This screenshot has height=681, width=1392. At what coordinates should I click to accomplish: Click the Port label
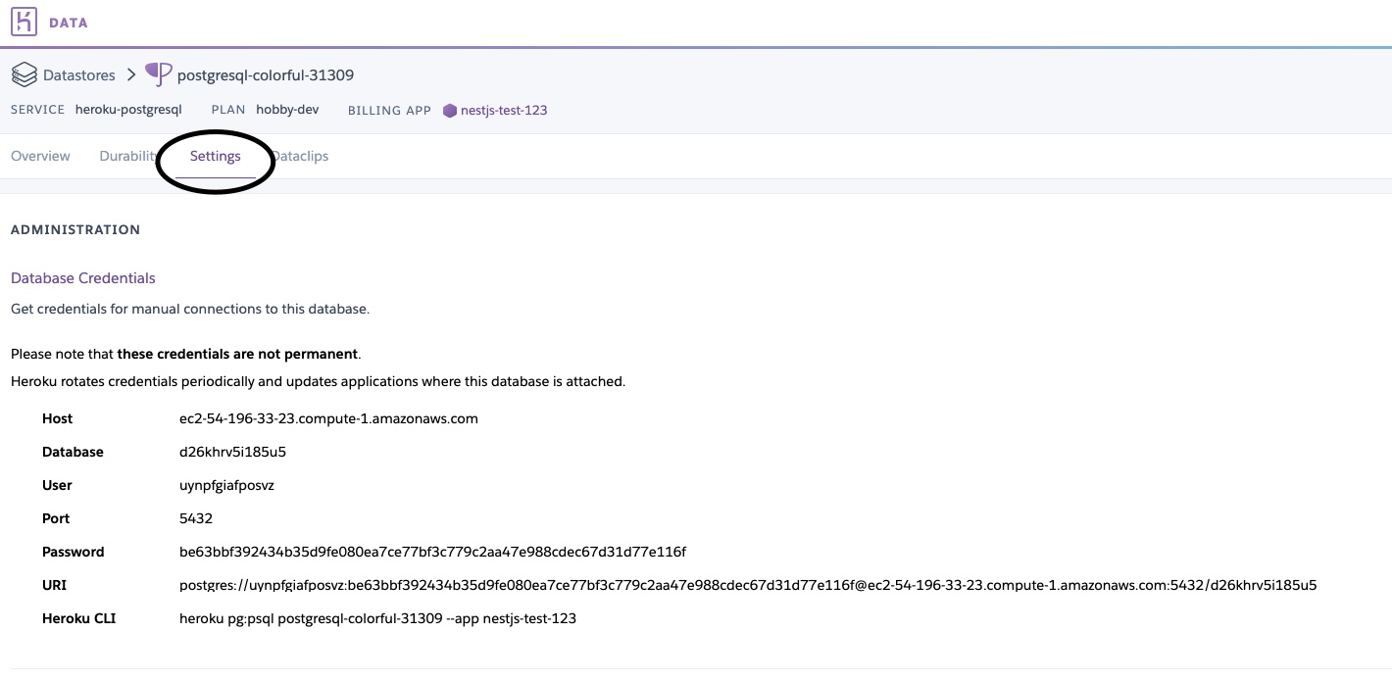tap(56, 518)
